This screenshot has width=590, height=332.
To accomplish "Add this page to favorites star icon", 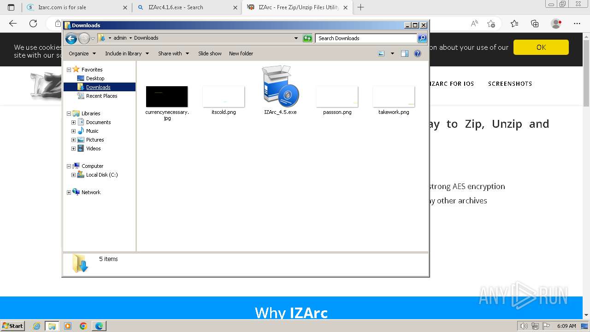I will point(491,24).
